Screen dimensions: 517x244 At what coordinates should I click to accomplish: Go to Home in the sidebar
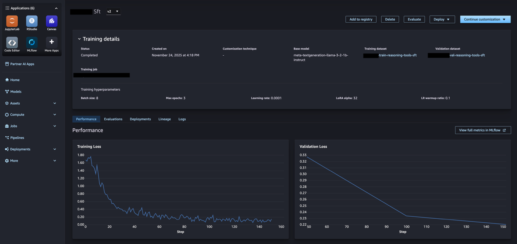coord(15,80)
